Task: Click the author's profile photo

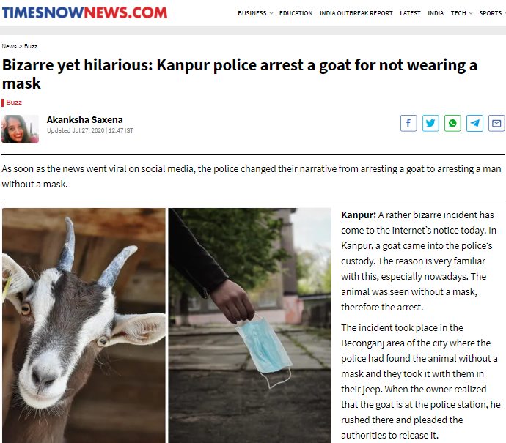Action: coord(20,129)
